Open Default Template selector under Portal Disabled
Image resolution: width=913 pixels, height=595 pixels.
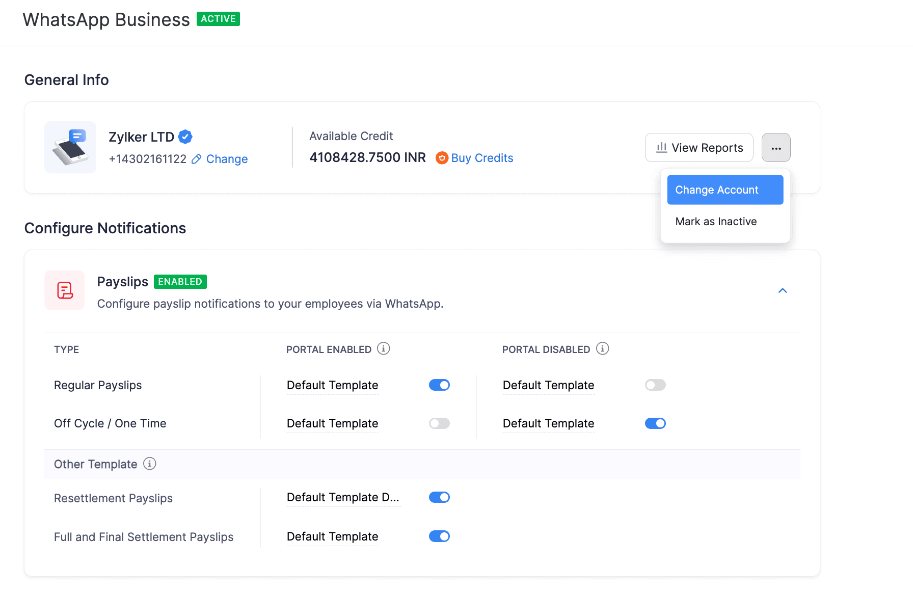[x=548, y=385]
